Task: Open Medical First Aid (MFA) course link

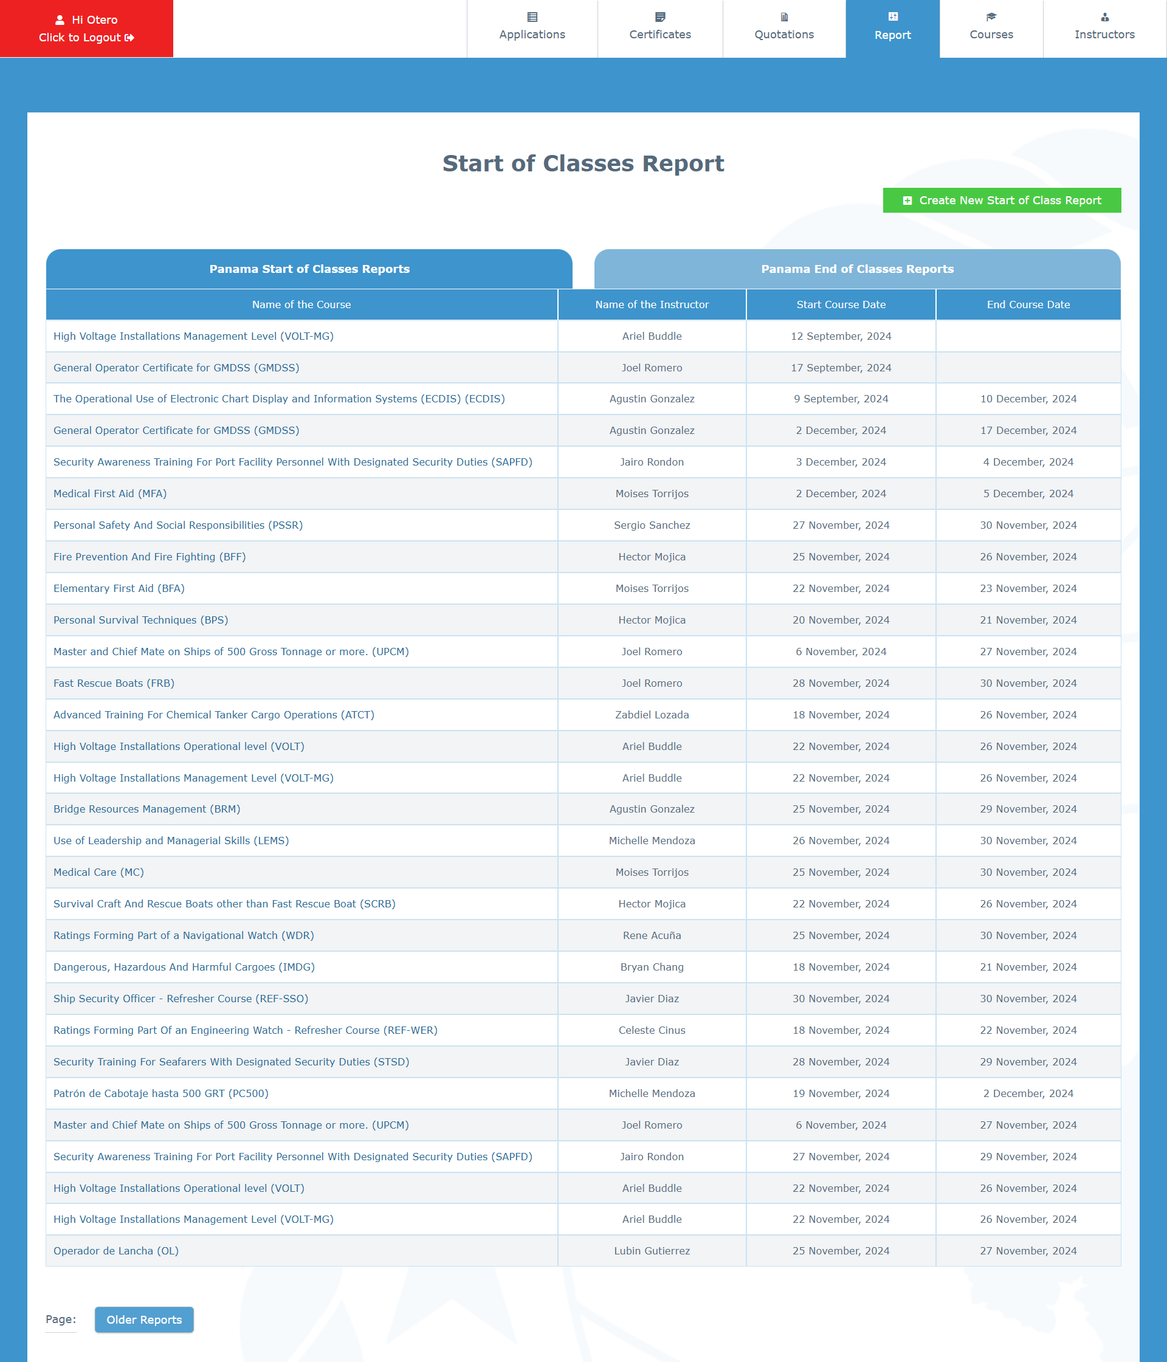Action: tap(110, 494)
